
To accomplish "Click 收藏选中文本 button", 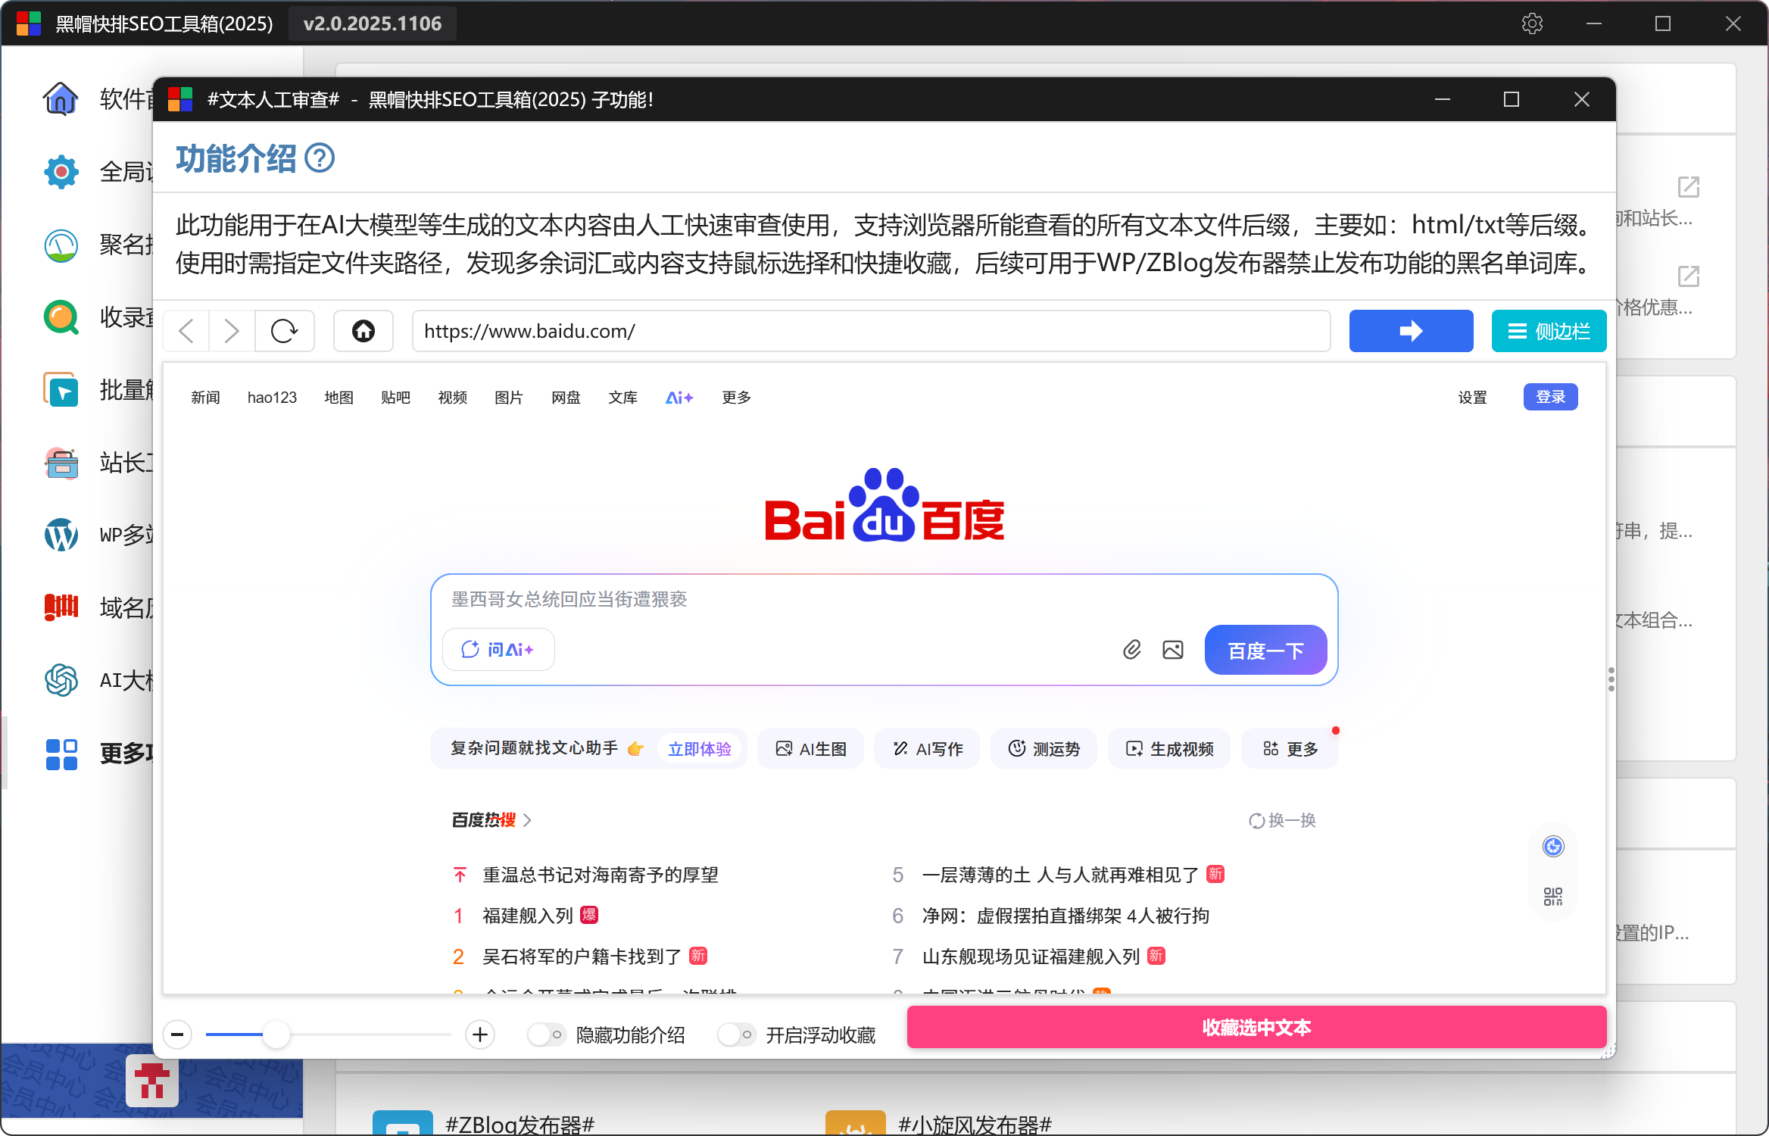I will 1256,1027.
